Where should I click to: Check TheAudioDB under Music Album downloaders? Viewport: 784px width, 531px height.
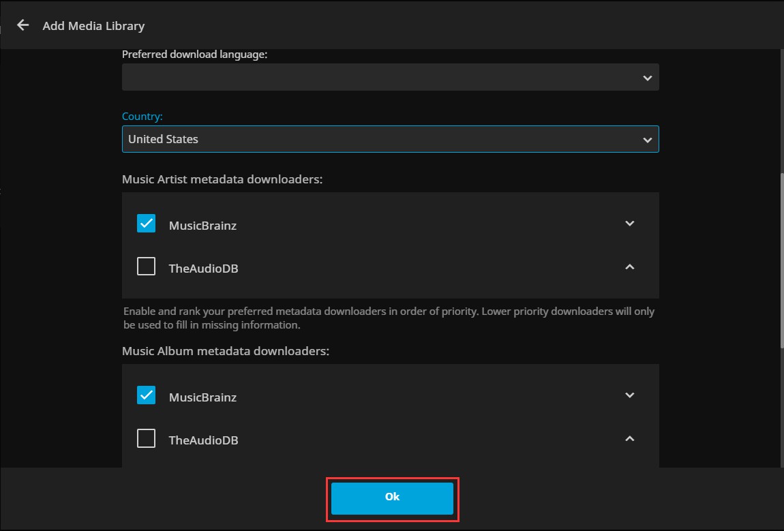click(146, 438)
